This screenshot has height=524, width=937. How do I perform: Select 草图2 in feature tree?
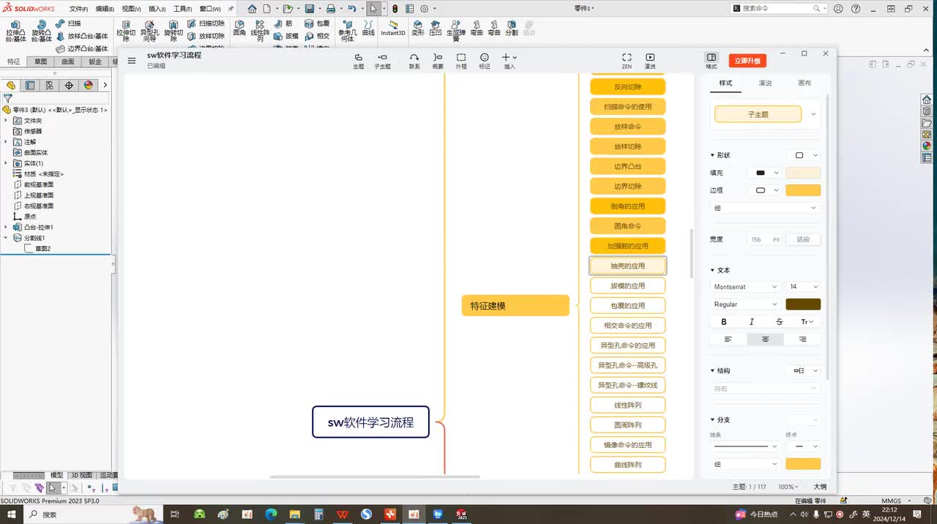click(x=42, y=249)
